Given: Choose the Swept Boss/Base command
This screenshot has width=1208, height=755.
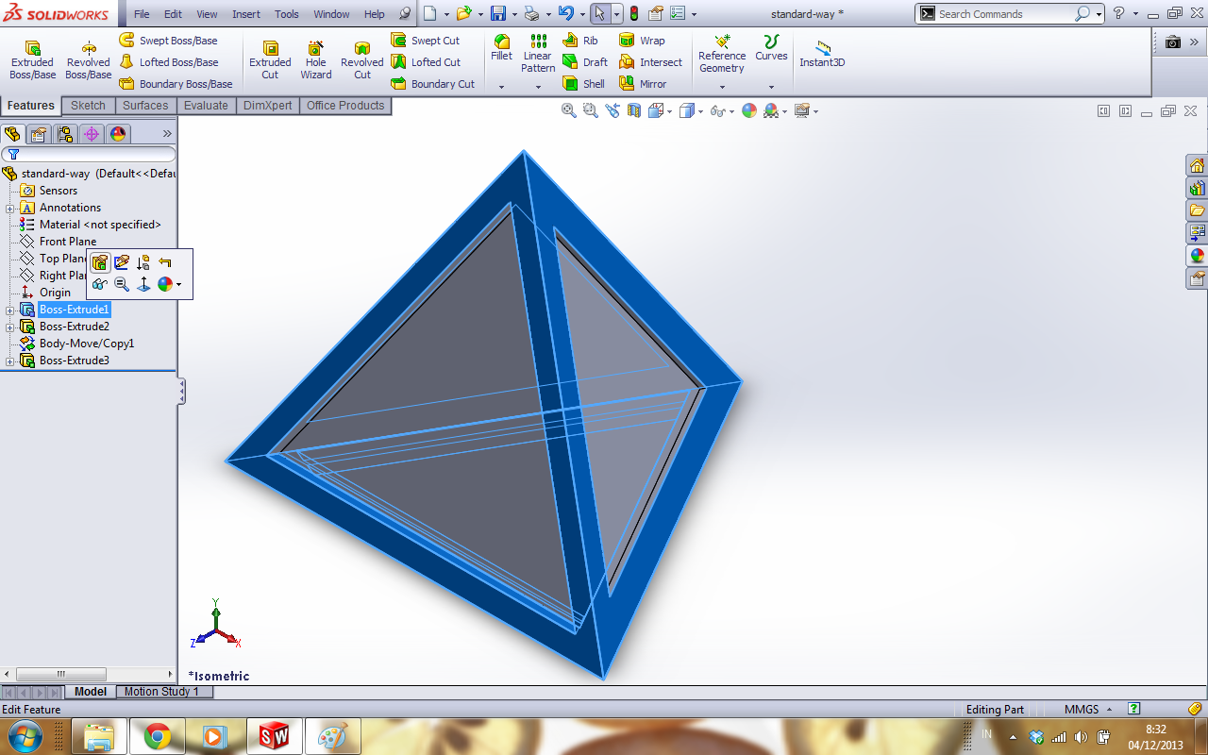Looking at the screenshot, I should pos(169,41).
